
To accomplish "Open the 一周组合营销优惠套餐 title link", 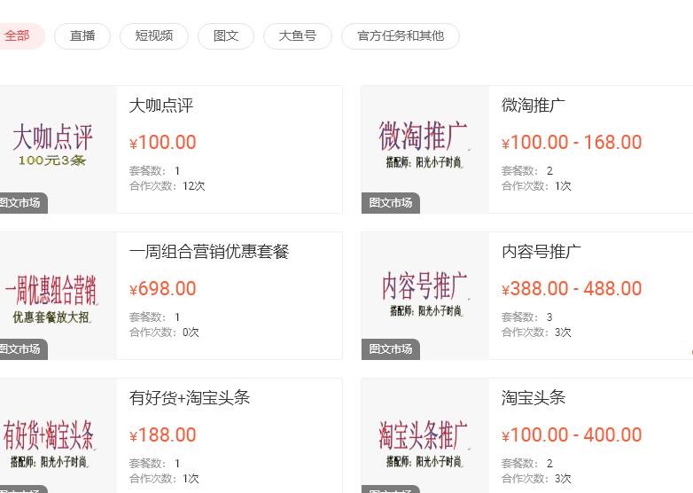I will click(209, 252).
